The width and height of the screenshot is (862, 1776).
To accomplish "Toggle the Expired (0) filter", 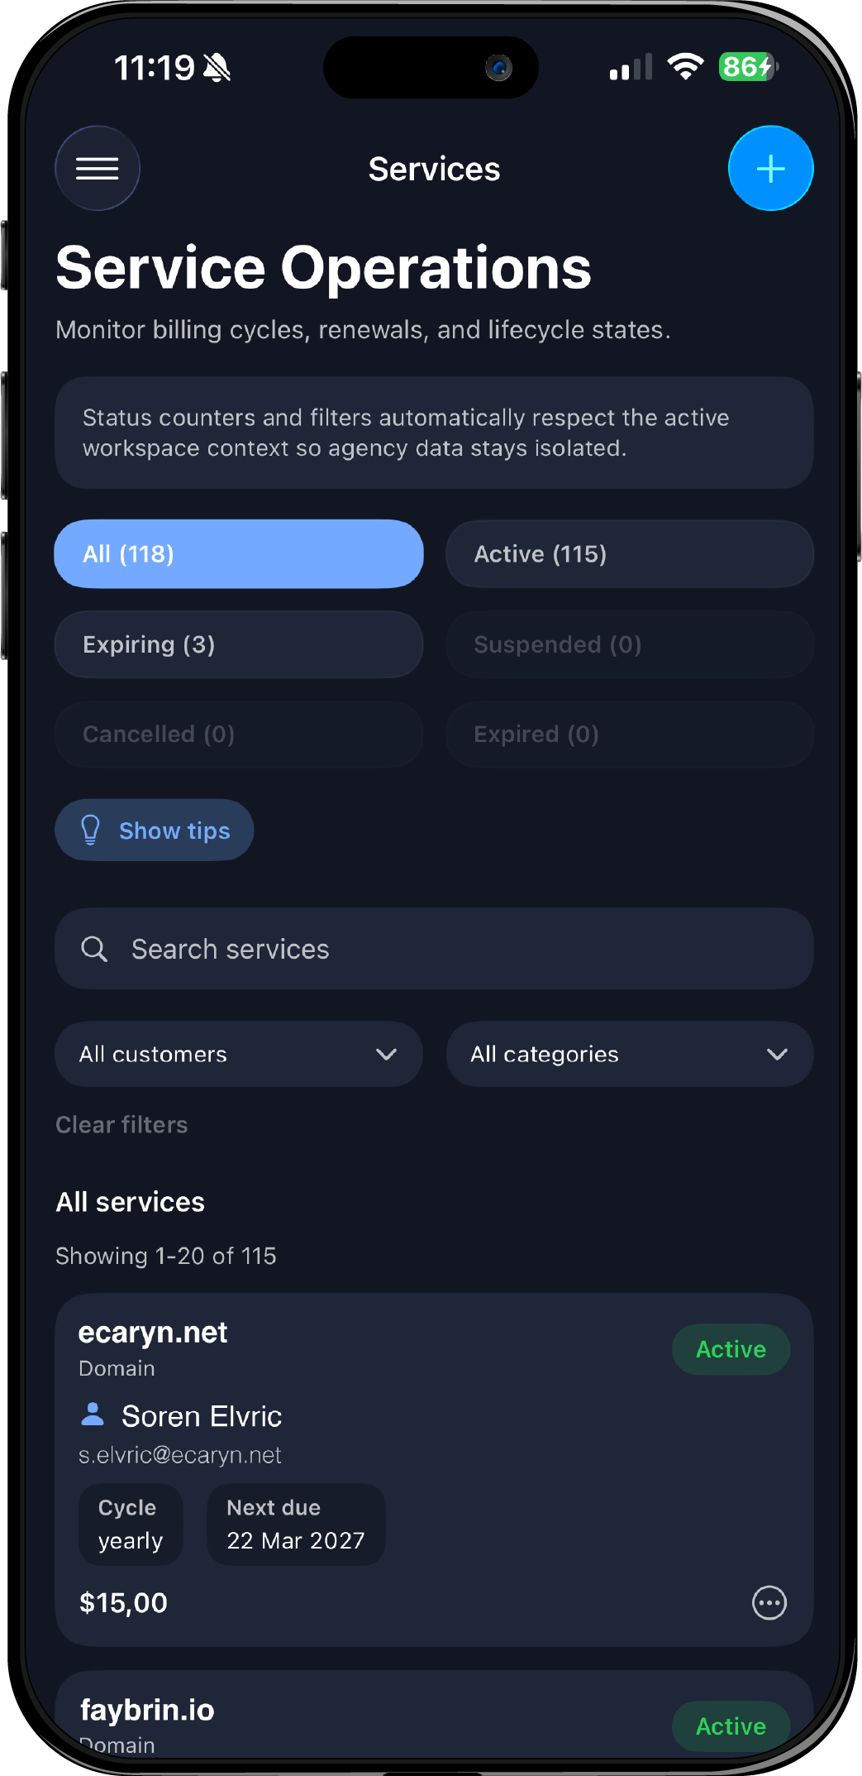I will tap(630, 735).
